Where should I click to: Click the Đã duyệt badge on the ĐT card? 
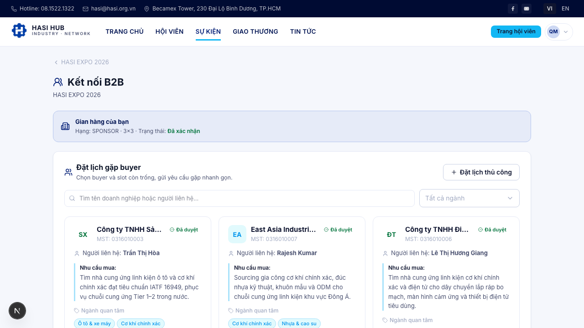[492, 230]
